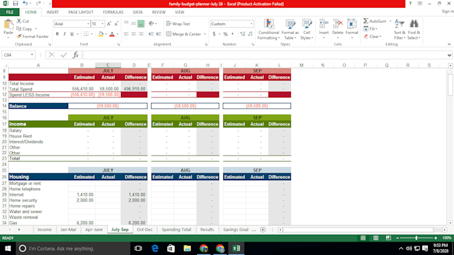Click the zoom slider handle
454x255 pixels.
[x=417, y=238]
